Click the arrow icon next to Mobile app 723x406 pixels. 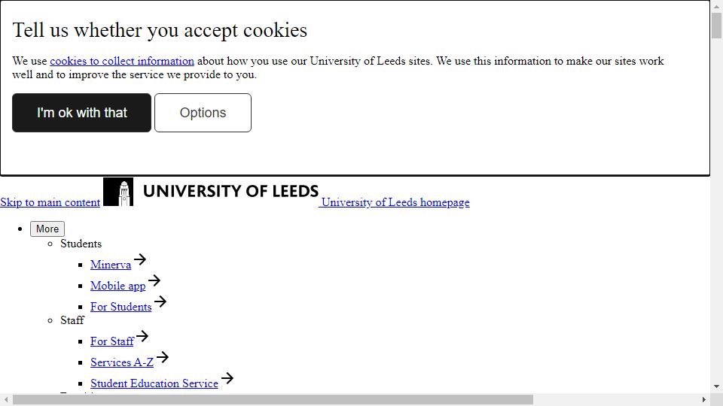pos(154,280)
